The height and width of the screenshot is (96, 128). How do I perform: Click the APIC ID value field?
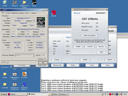(44, 55)
